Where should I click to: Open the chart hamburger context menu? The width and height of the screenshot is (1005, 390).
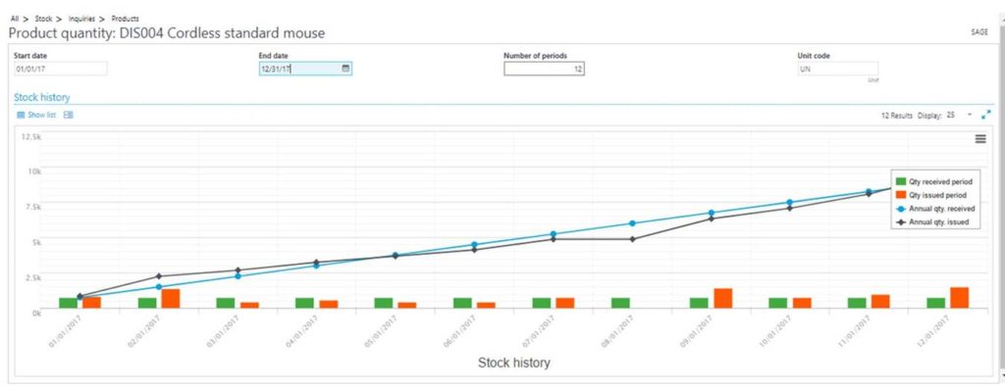click(x=980, y=139)
